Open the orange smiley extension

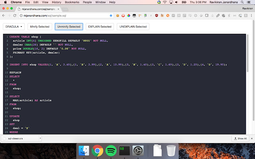click(x=118, y=16)
